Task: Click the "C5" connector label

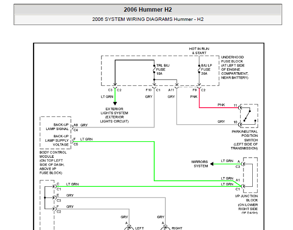Action: coord(76,144)
